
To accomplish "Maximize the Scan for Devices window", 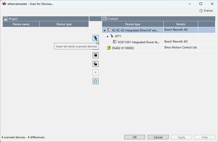I will pyautogui.click(x=201, y=4).
